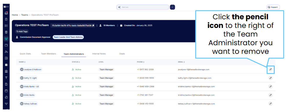Click the dark round button beside Ask Leo

pos(172,7)
